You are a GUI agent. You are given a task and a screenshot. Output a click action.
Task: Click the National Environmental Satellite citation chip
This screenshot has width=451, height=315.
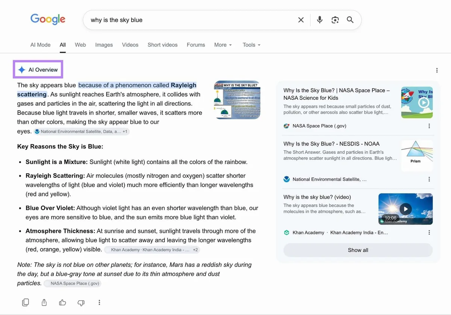coord(82,132)
